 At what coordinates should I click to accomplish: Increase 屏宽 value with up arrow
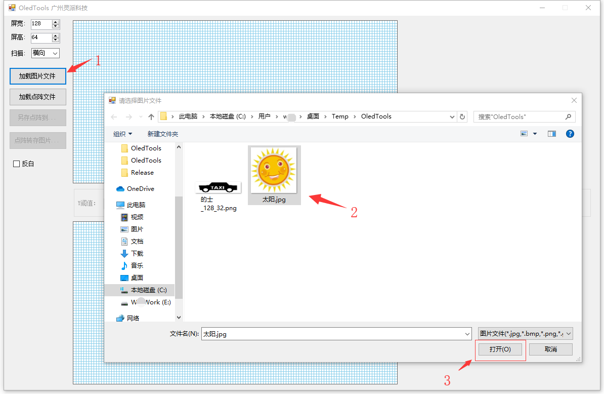tap(56, 22)
